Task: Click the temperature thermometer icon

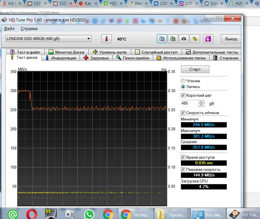Action: [x=106, y=39]
